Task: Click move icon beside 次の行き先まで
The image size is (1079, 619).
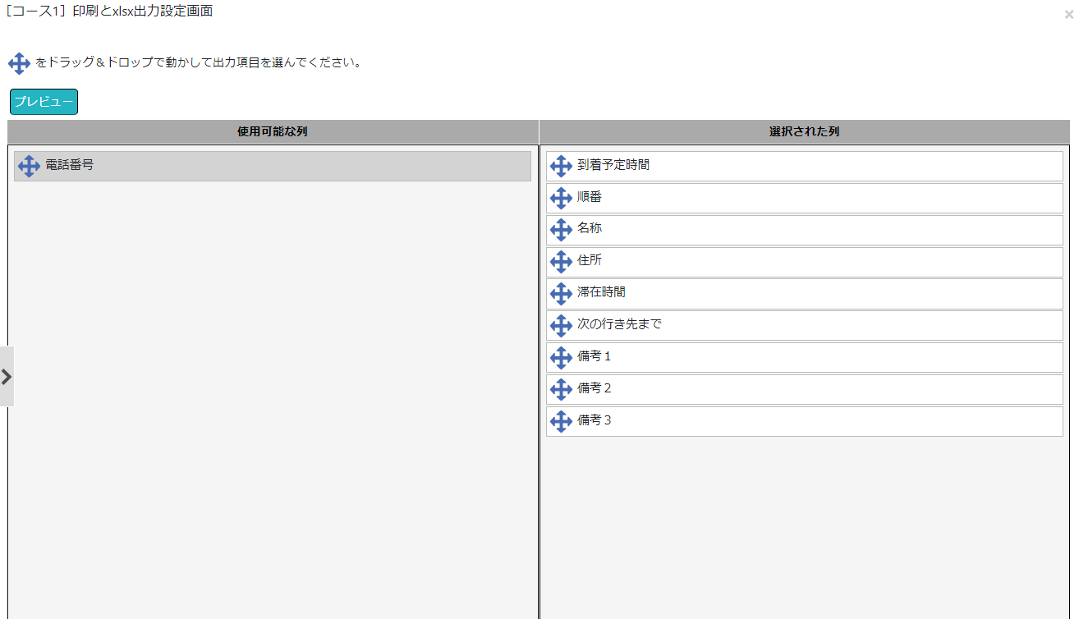Action: [x=561, y=325]
